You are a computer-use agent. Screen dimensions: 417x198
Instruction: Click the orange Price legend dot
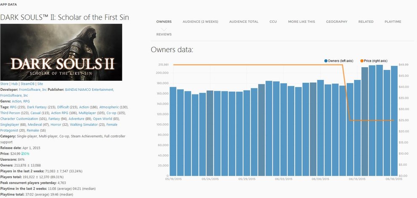tap(362, 61)
